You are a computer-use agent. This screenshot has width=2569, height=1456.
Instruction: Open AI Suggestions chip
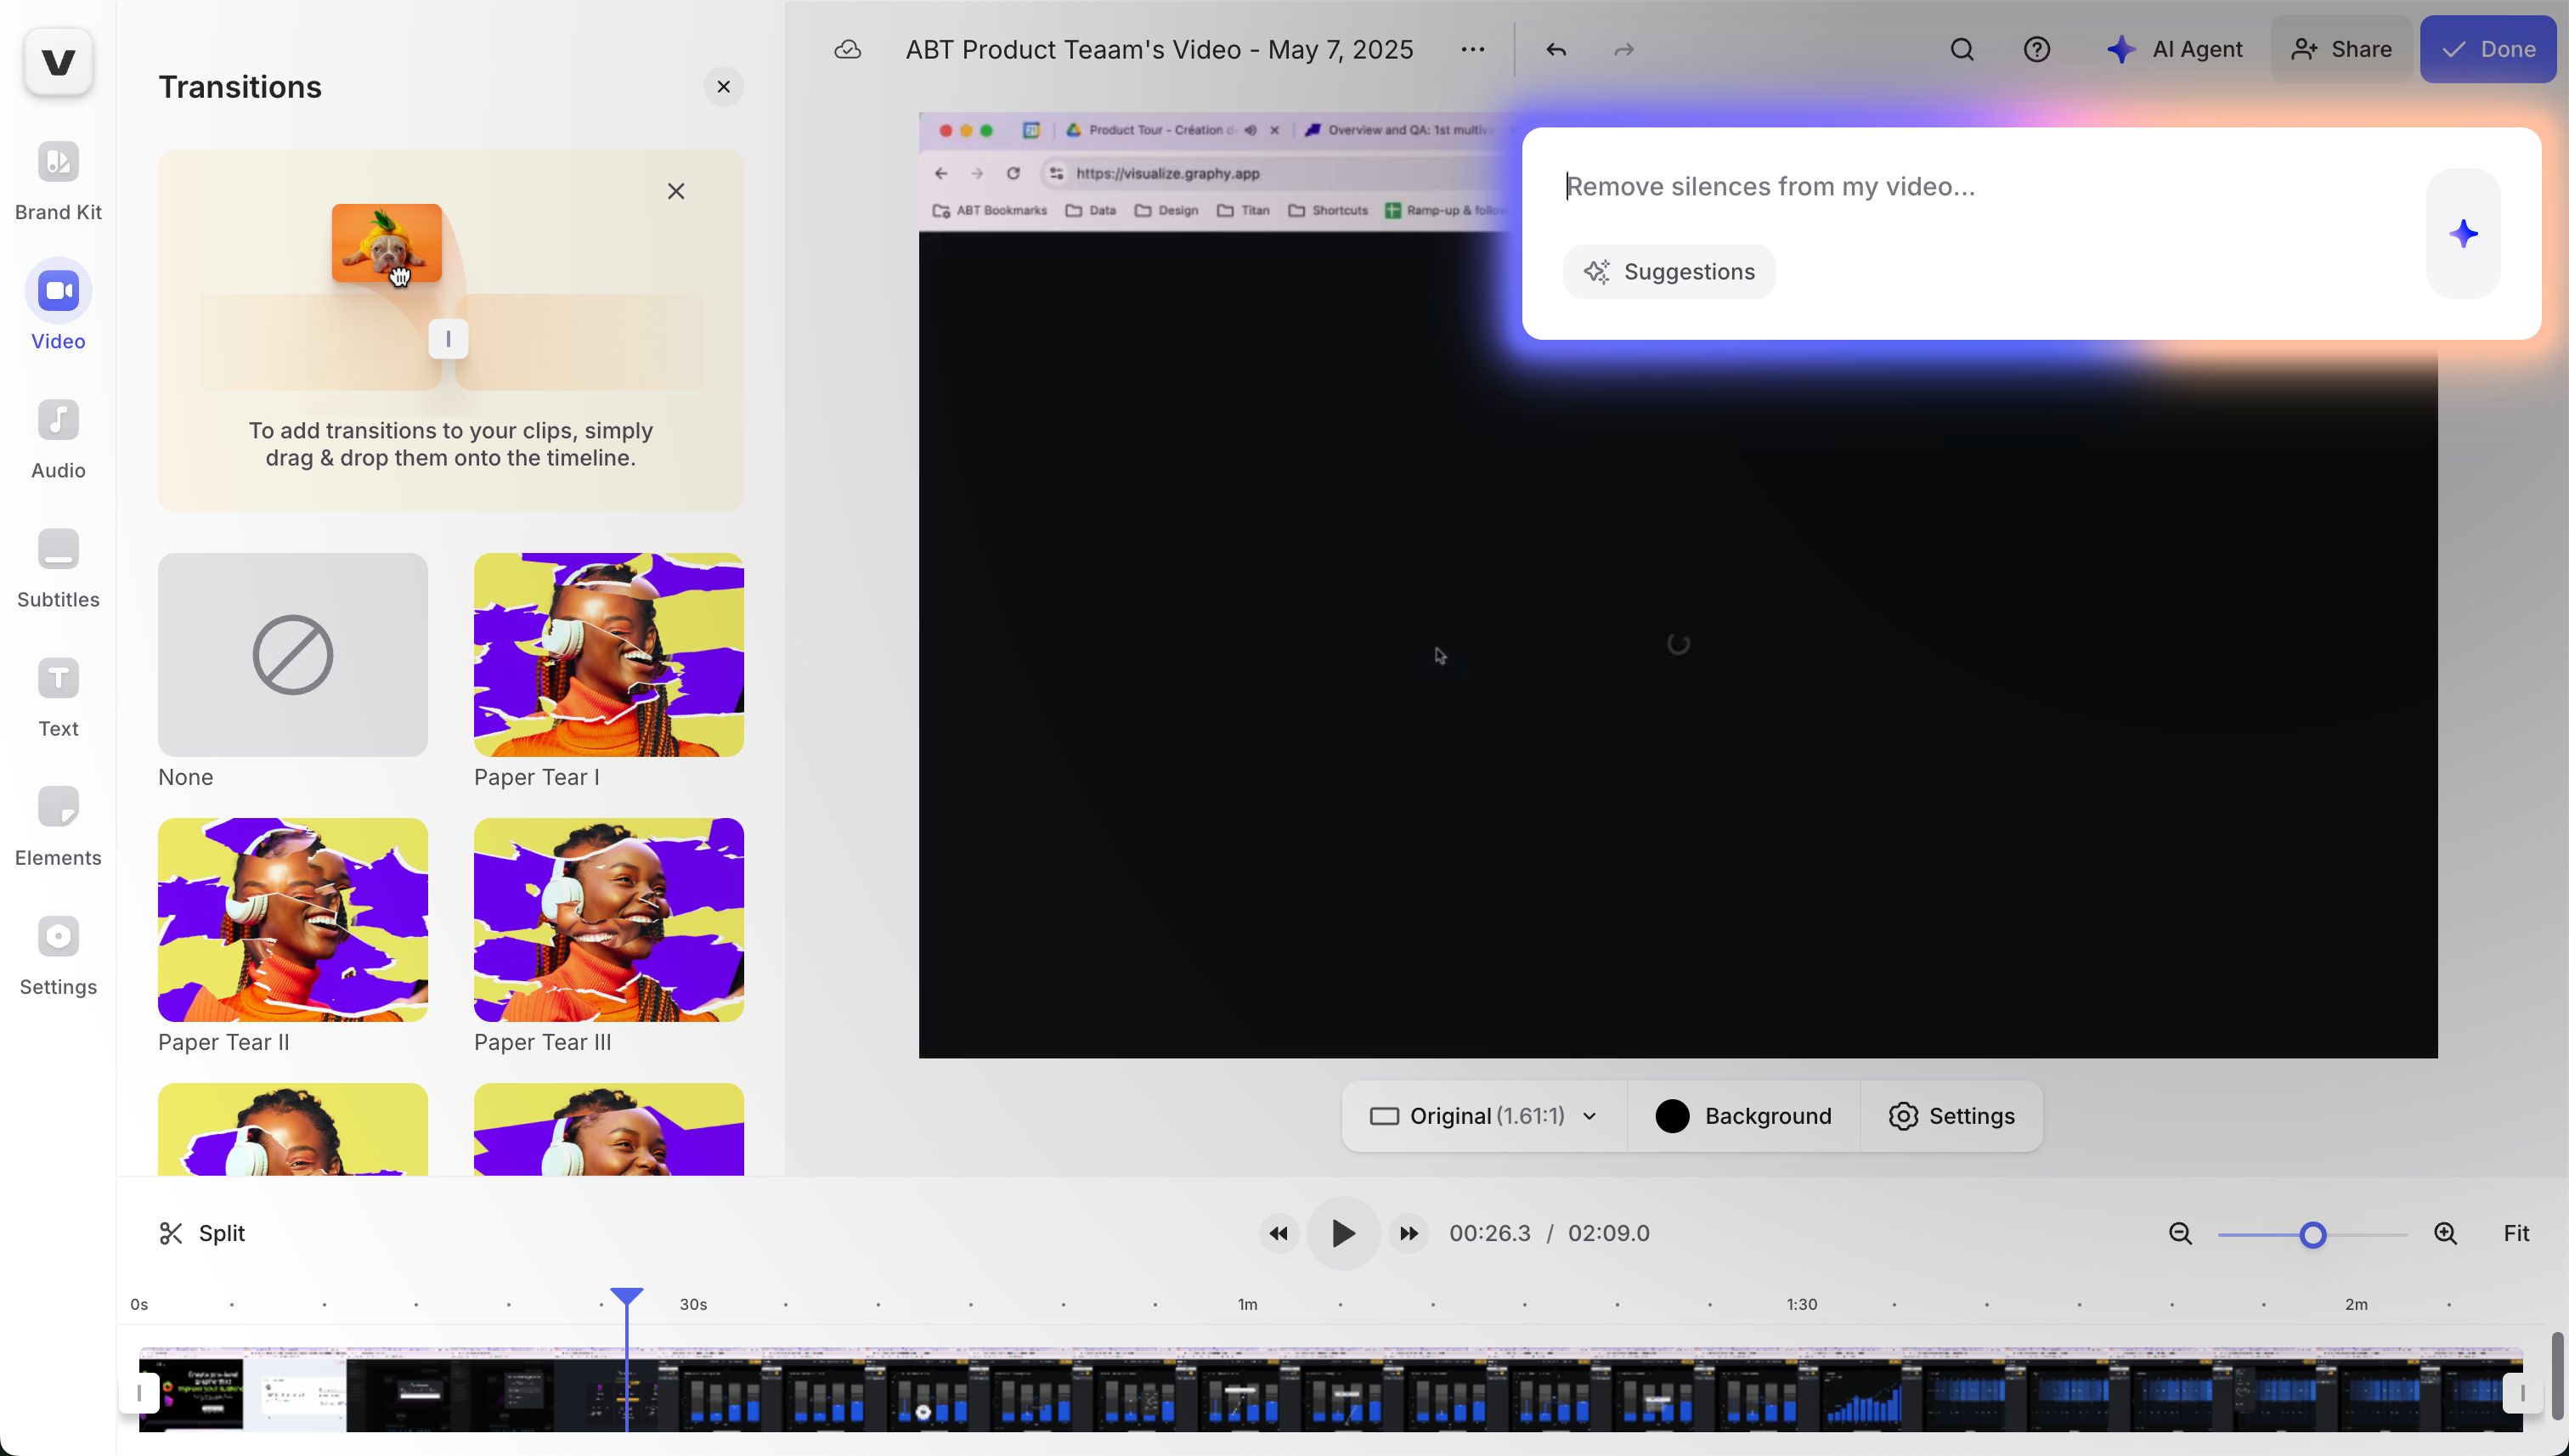coord(1669,272)
